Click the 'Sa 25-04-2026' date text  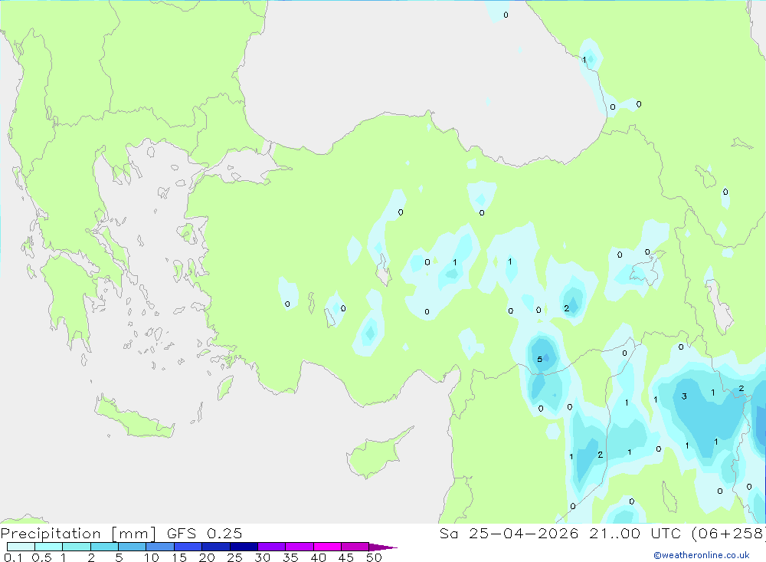pos(509,533)
